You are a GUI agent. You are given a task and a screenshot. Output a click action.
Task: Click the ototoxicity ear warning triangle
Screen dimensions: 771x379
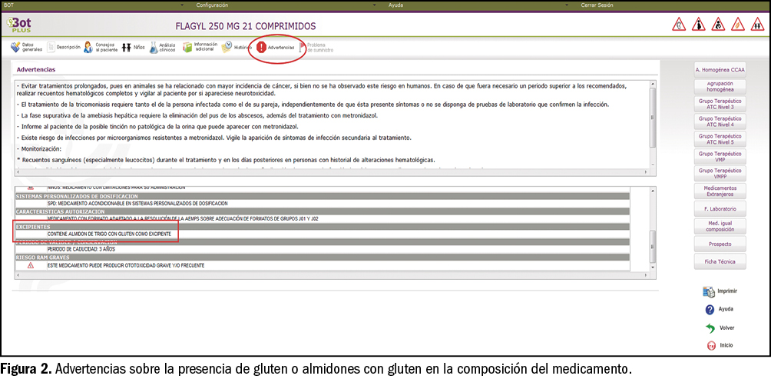pyautogui.click(x=680, y=25)
